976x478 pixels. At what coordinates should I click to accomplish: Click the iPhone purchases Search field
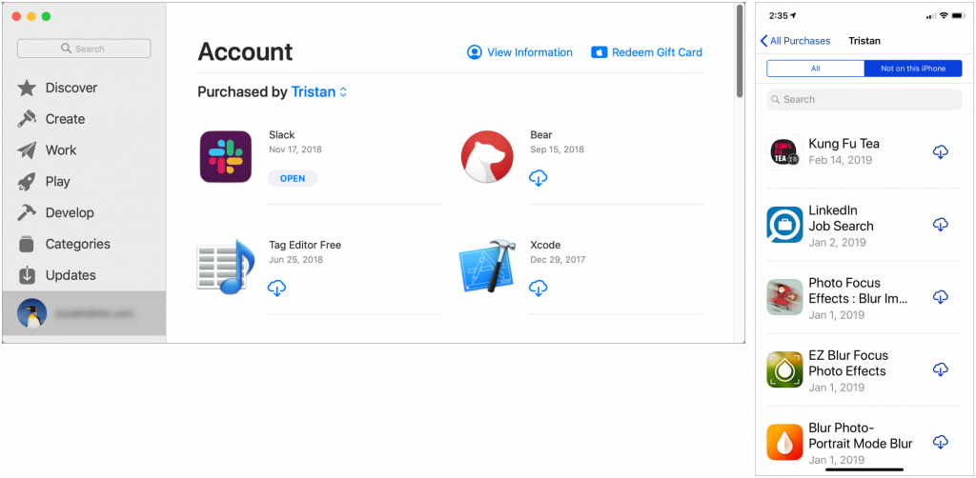pos(864,99)
